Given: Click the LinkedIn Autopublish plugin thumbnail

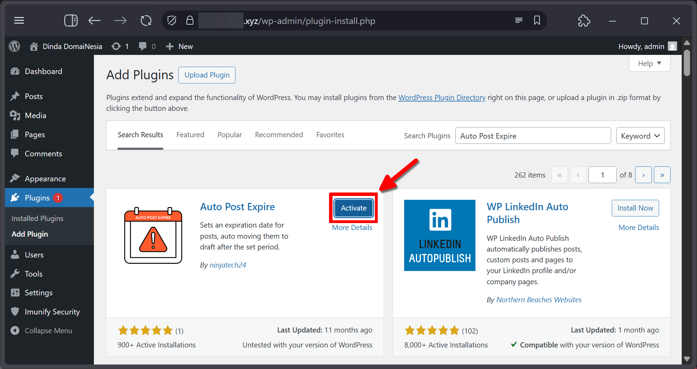Looking at the screenshot, I should (x=440, y=235).
